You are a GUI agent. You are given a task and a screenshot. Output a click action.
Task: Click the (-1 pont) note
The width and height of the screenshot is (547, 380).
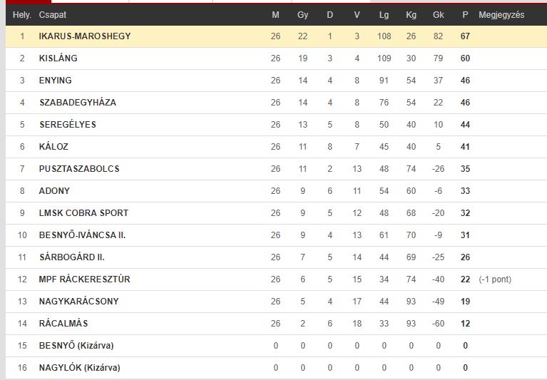pos(495,279)
